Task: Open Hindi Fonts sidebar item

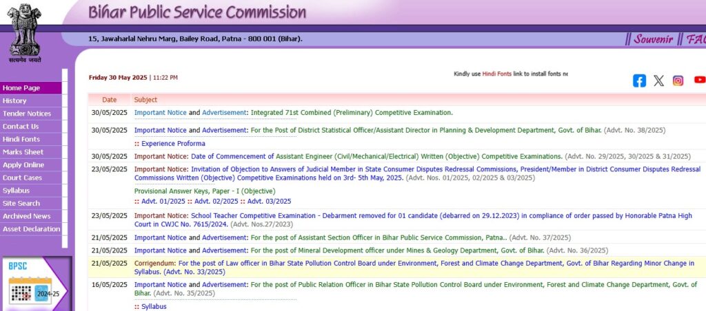Action: coord(30,139)
